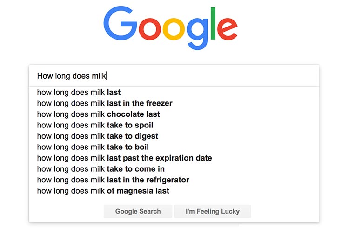Select suggestion 'of magnesia last'
This screenshot has width=349, height=228.
(x=174, y=191)
